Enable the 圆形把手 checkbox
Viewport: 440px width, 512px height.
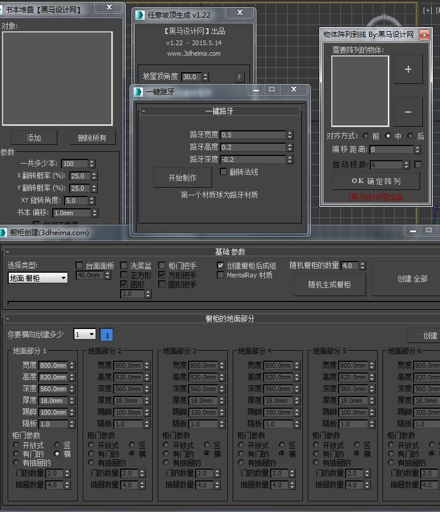click(162, 284)
